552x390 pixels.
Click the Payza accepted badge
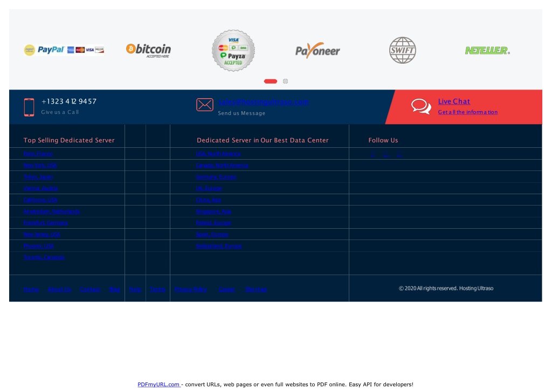pyautogui.click(x=233, y=50)
